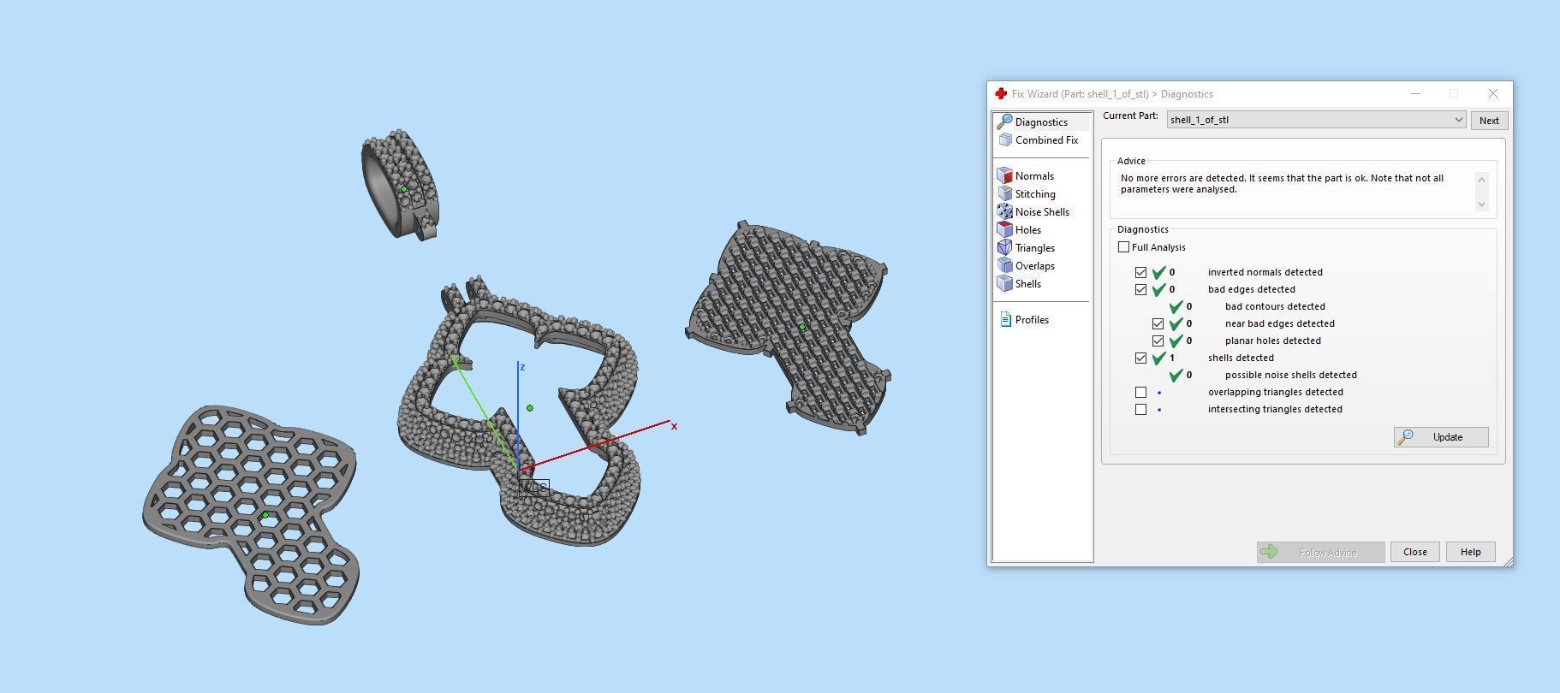Click the Shells step icon
1560x693 pixels.
pos(1005,284)
